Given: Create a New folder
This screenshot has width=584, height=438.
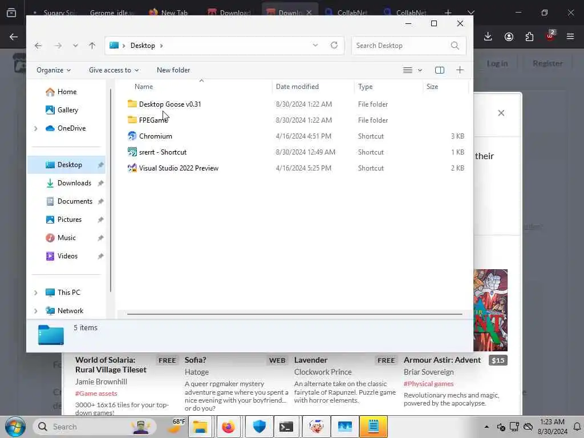Looking at the screenshot, I should tap(173, 70).
